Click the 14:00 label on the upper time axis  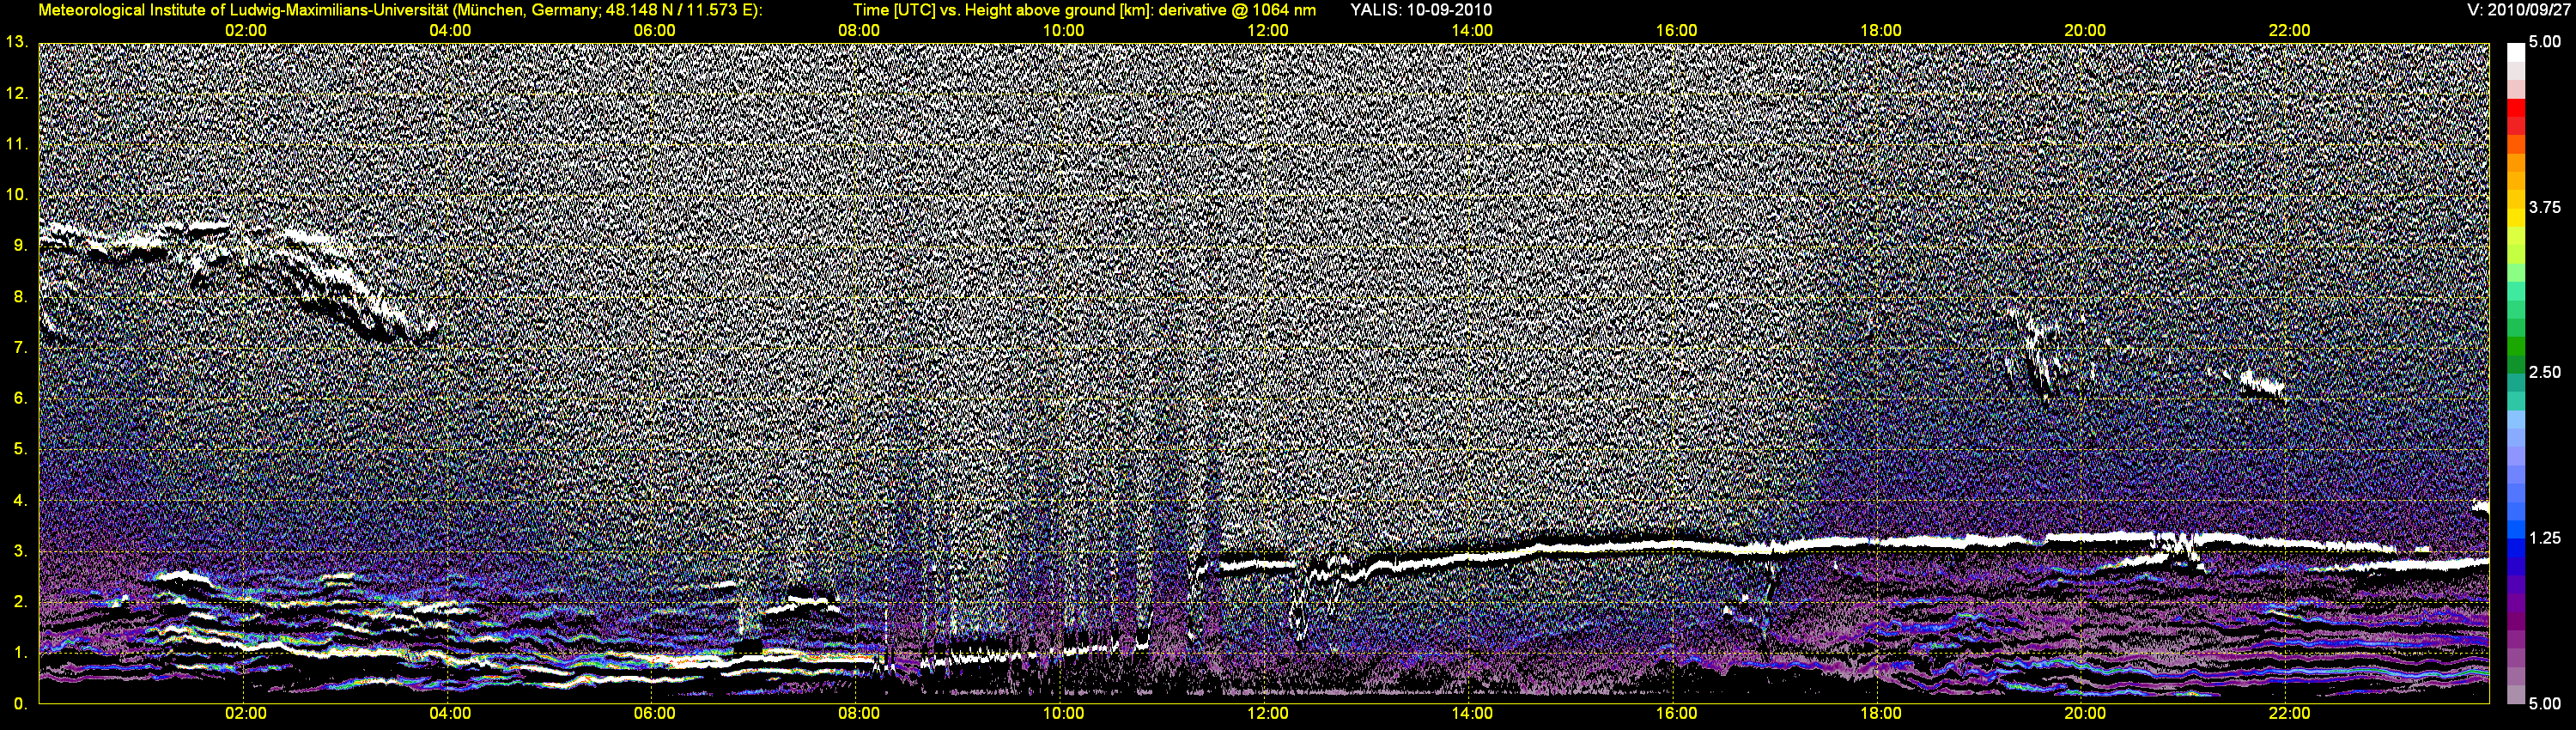1472,31
